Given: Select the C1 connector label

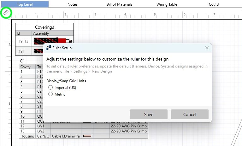Looking at the screenshot, I should point(22,61).
